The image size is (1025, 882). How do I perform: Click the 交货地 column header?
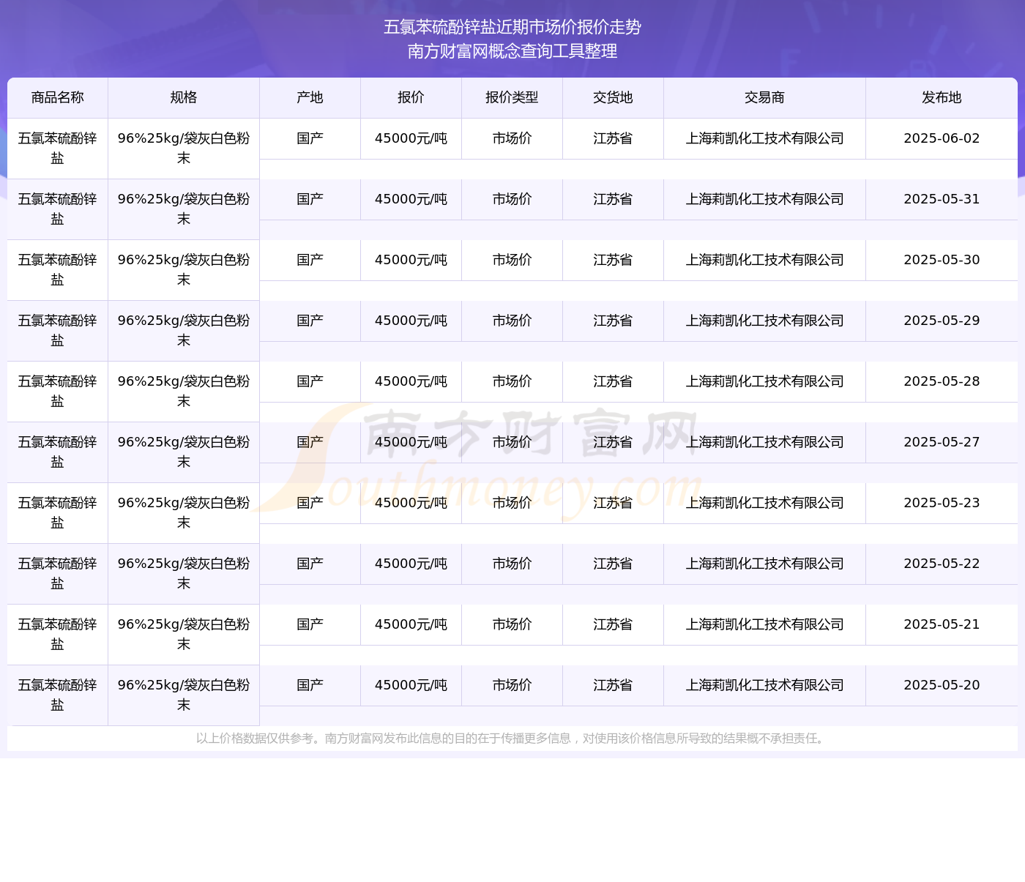click(614, 97)
